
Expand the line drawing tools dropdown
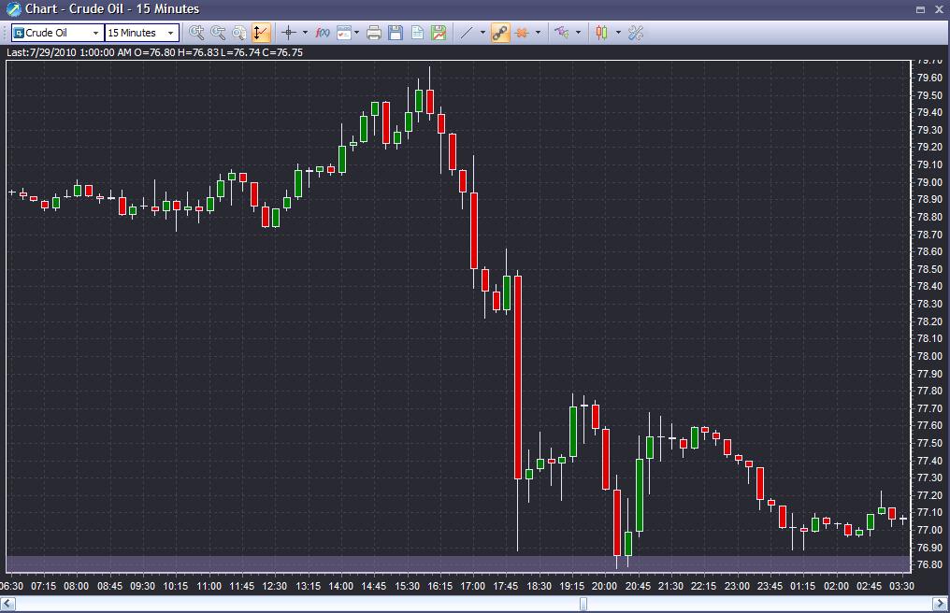(x=482, y=33)
